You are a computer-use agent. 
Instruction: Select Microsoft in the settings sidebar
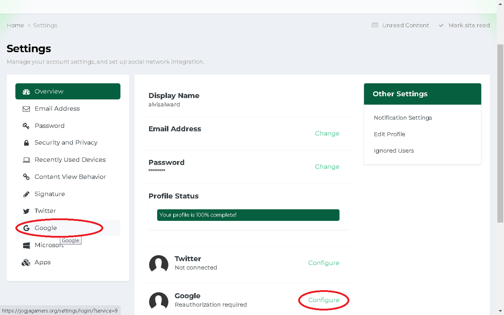pos(68,245)
